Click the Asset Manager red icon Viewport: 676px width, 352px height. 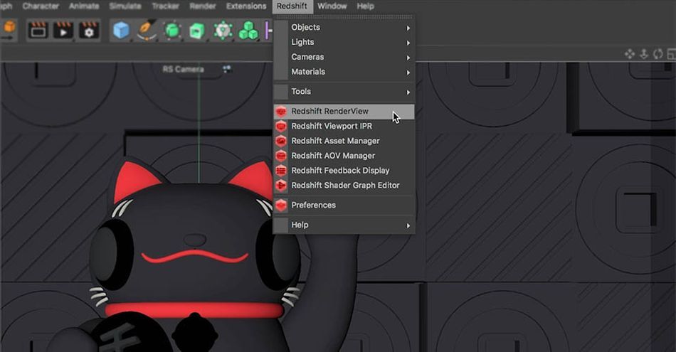tap(281, 141)
